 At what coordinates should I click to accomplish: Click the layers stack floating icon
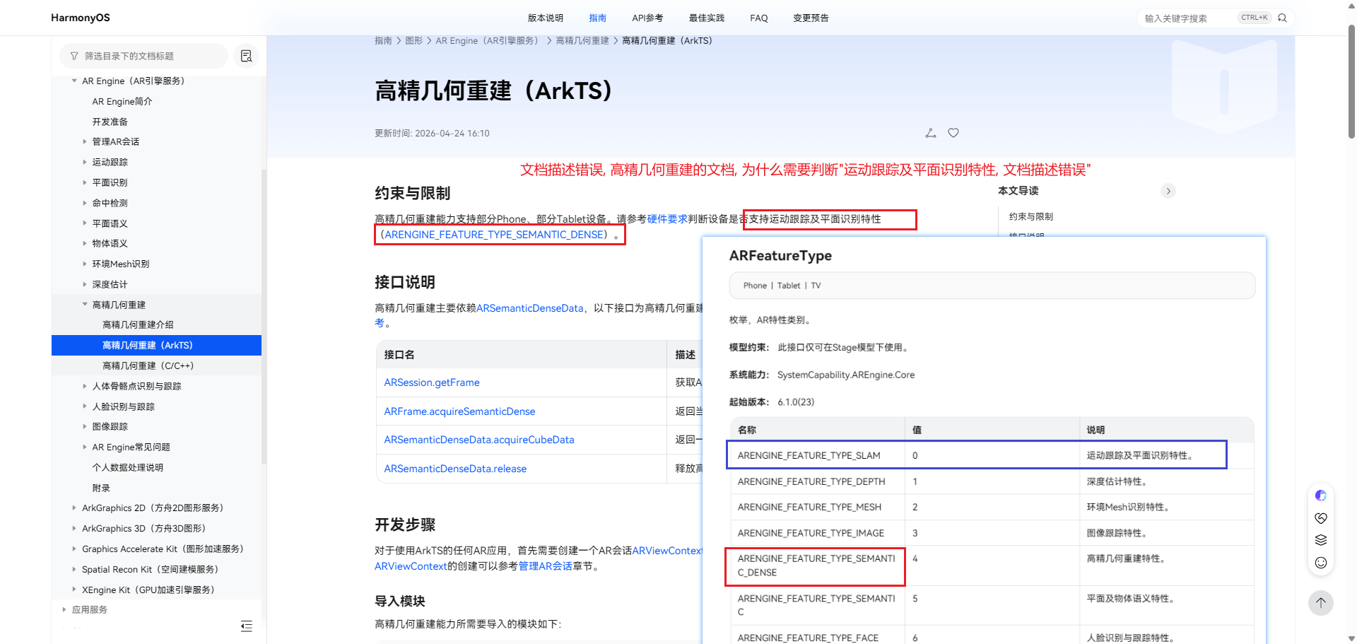(1321, 540)
